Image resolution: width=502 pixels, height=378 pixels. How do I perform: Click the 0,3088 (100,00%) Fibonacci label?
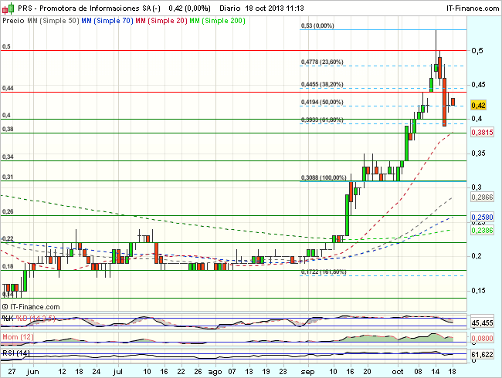pos(324,177)
